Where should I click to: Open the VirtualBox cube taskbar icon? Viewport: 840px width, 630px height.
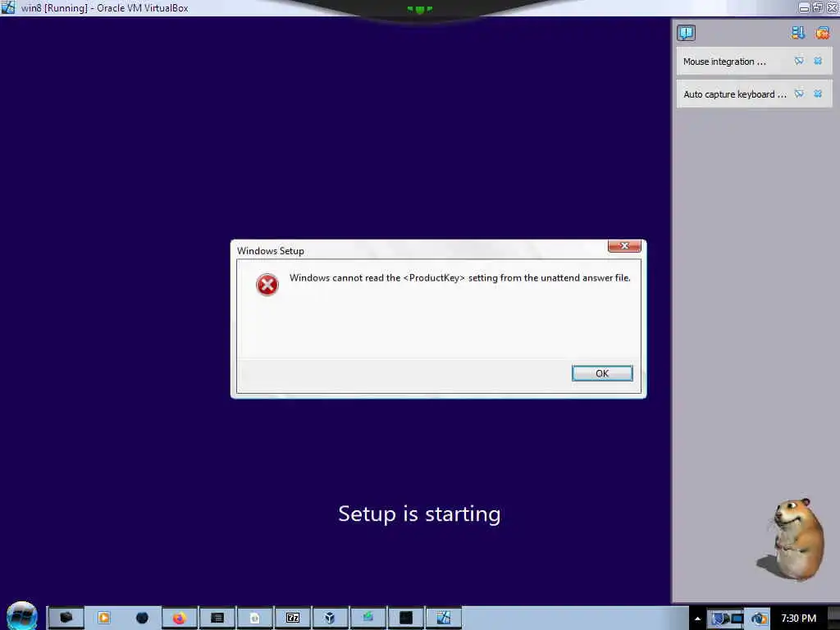tap(330, 618)
